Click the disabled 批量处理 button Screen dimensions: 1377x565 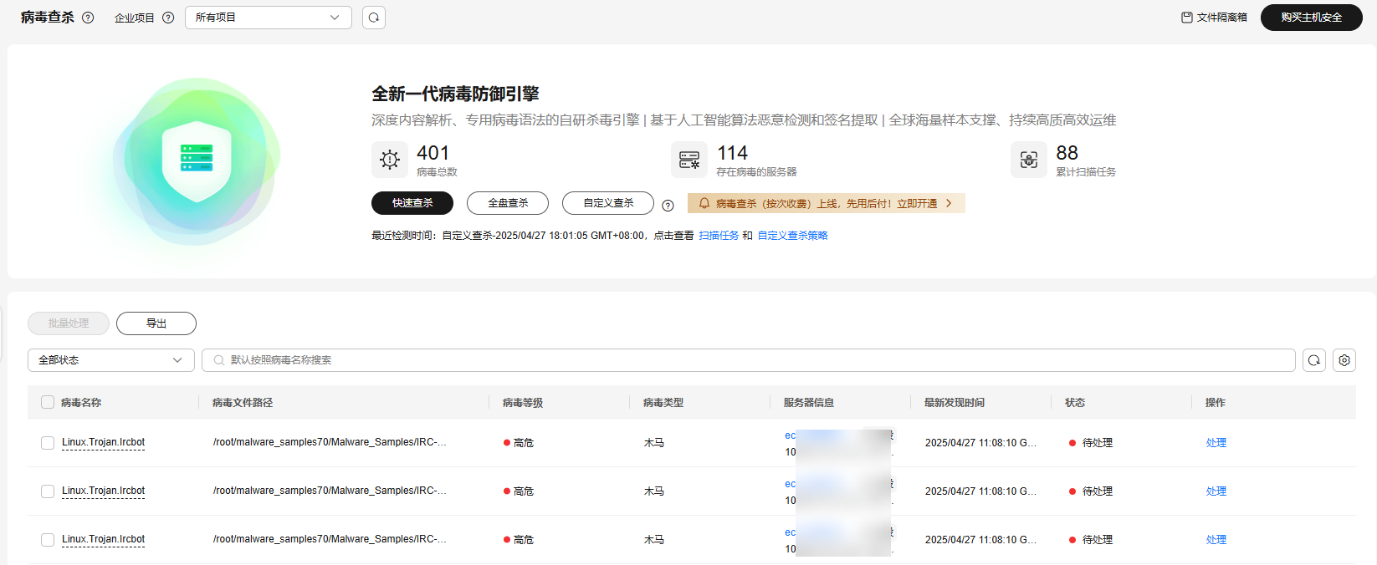click(x=69, y=323)
